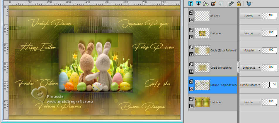279x123 pixels.
Task: Click layer type icon for Copie de Fusionné
Action: click(x=191, y=64)
